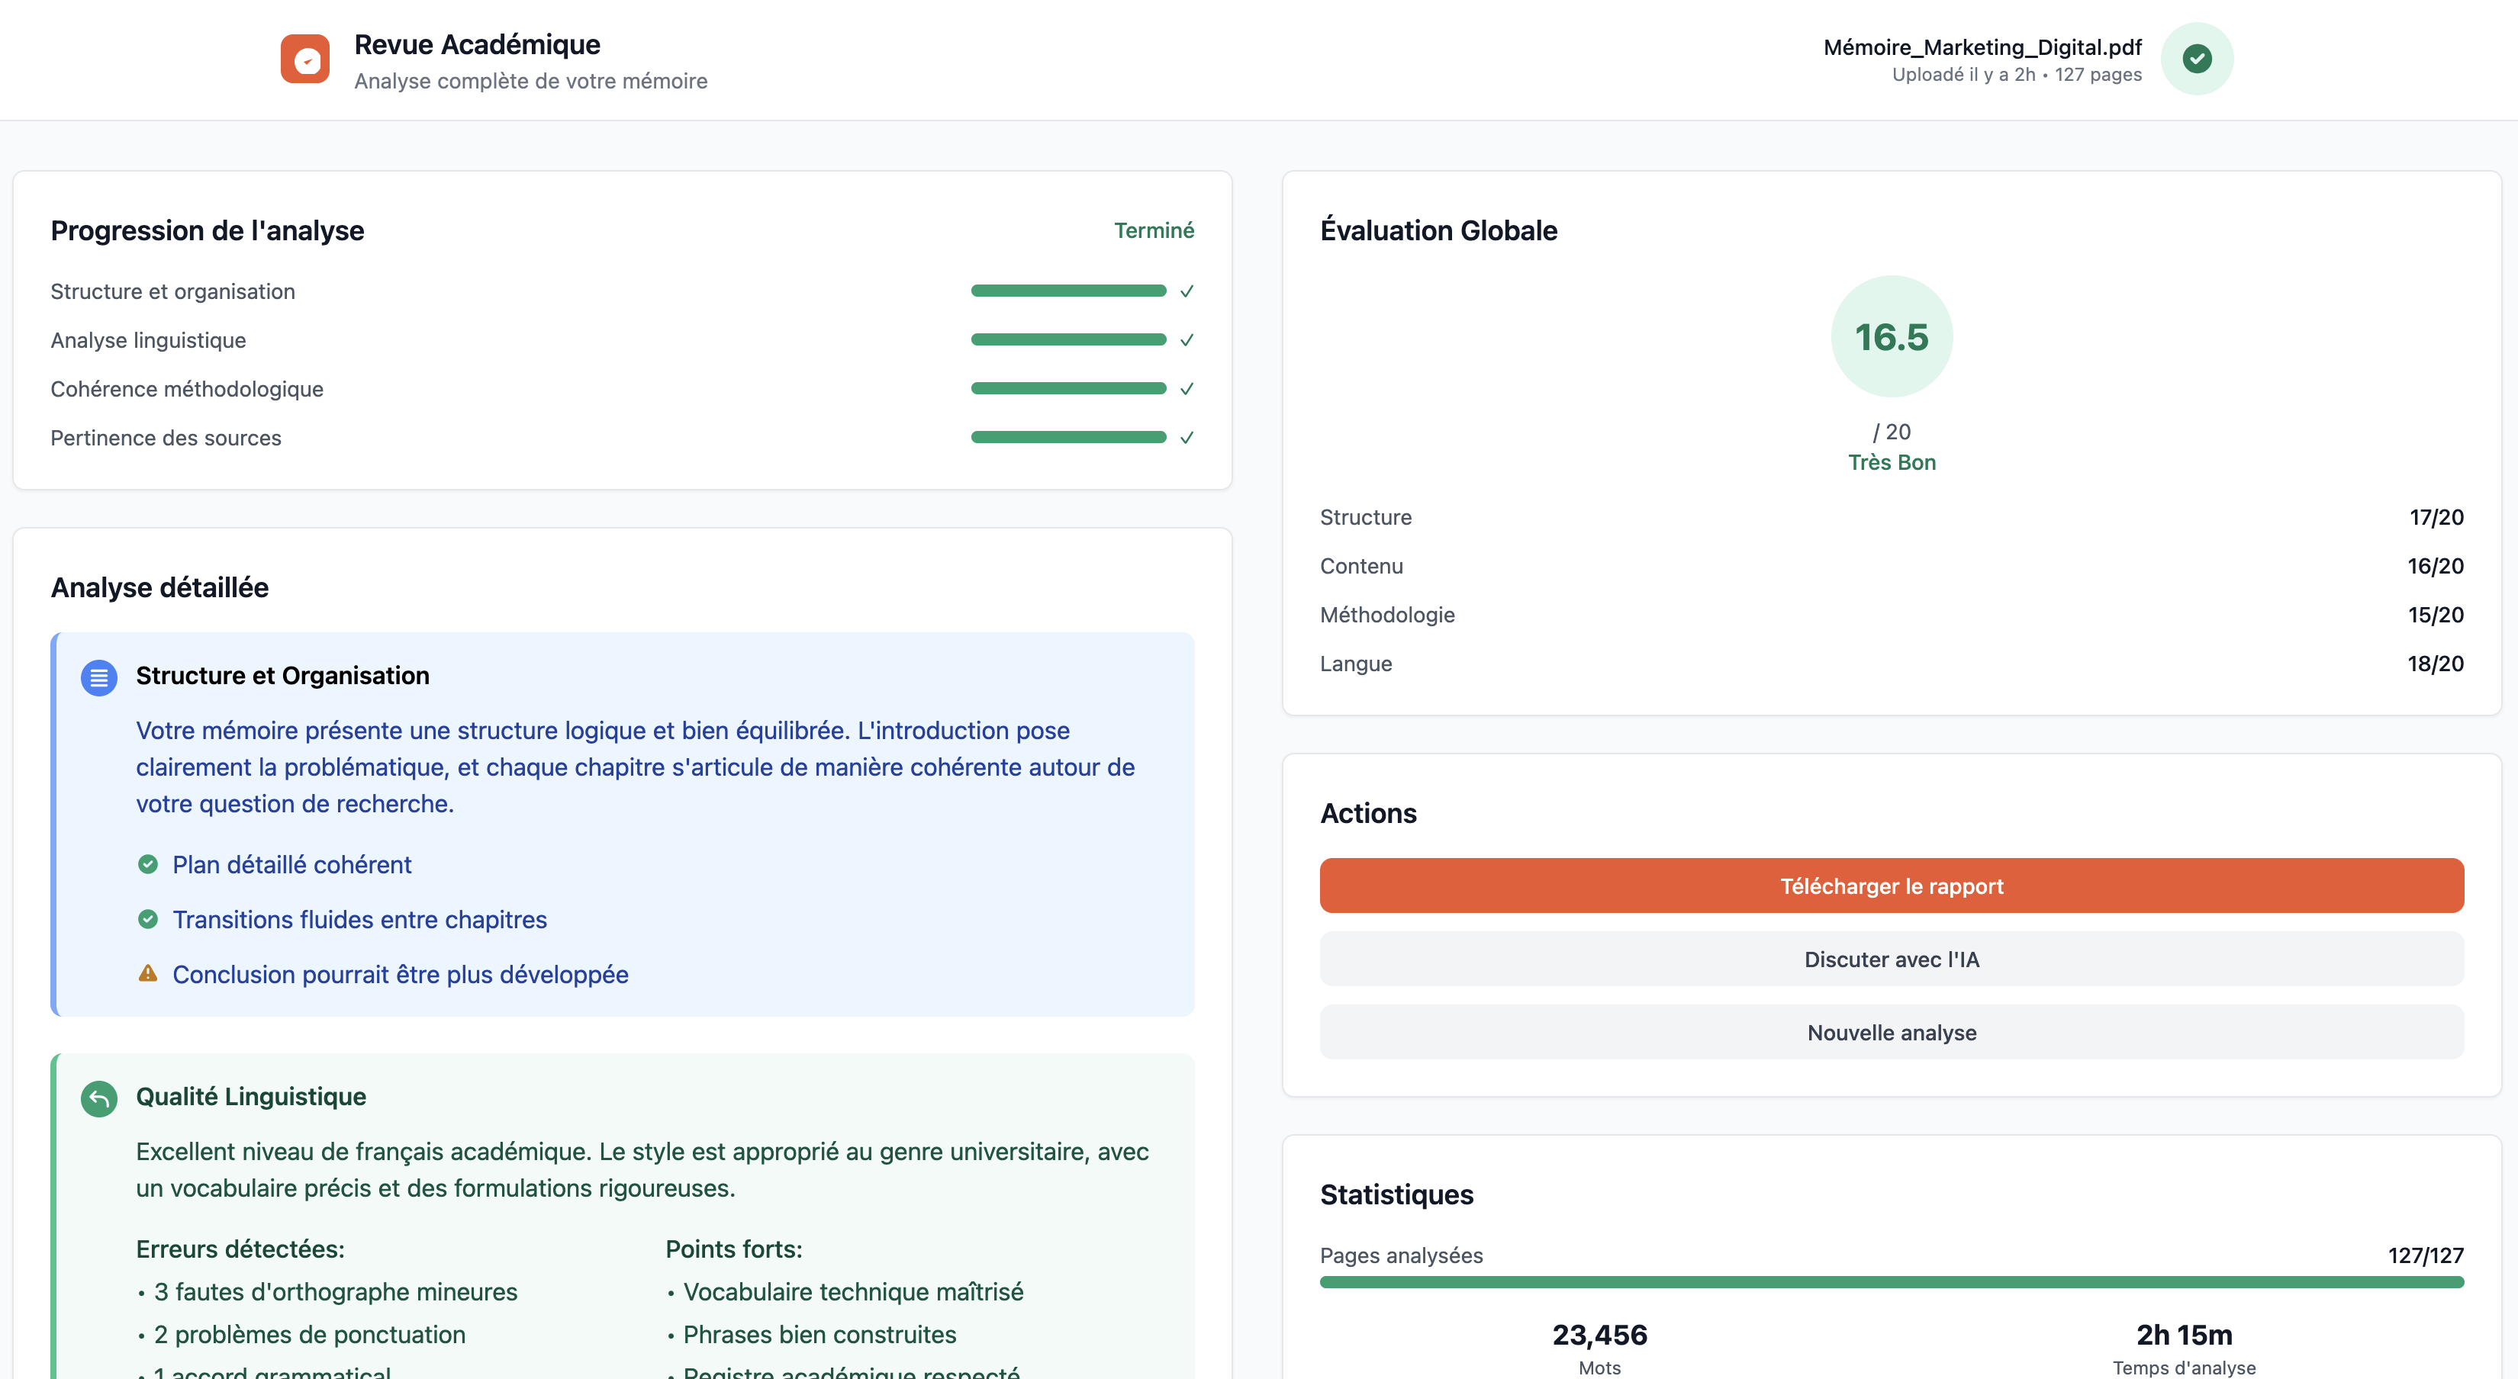
Task: Click the 127/127 pages count
Action: click(2425, 1255)
